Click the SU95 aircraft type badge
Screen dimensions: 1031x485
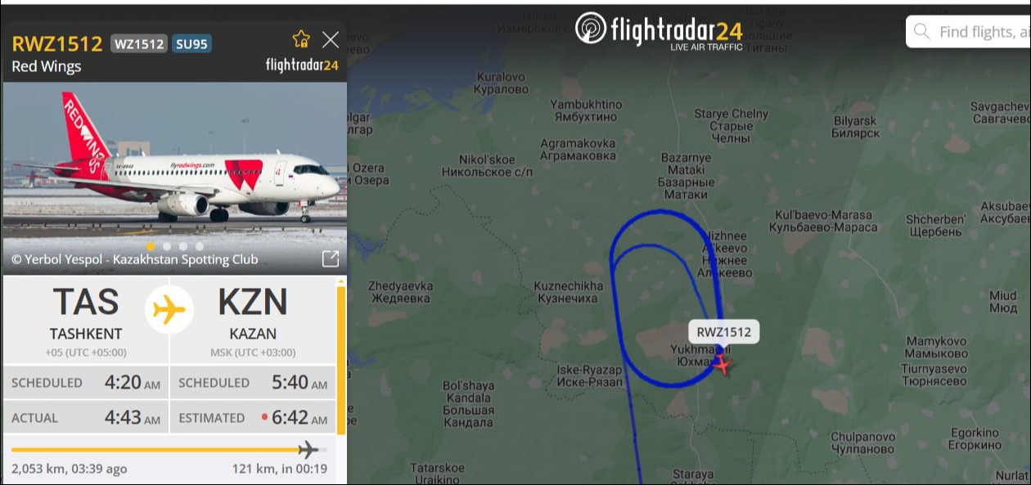click(191, 43)
